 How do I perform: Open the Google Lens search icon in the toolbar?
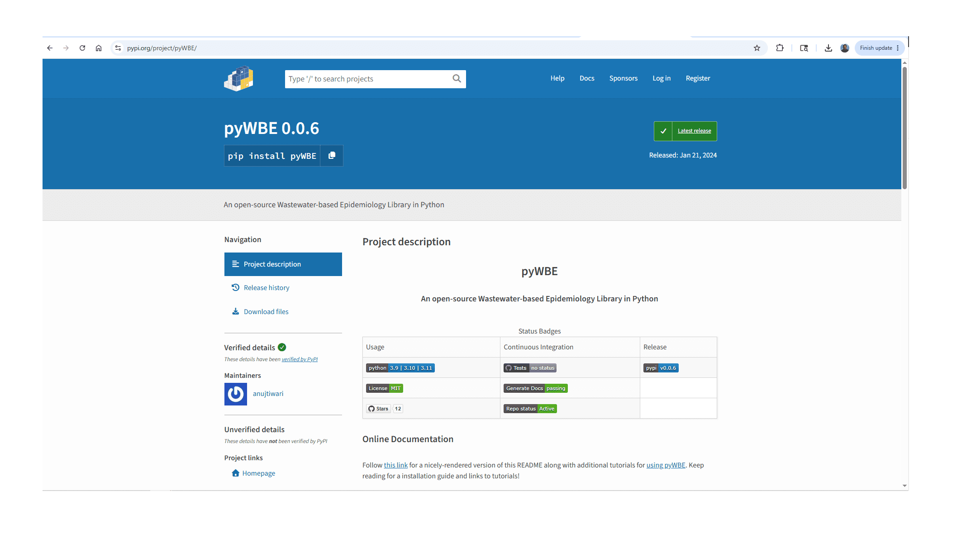(804, 48)
